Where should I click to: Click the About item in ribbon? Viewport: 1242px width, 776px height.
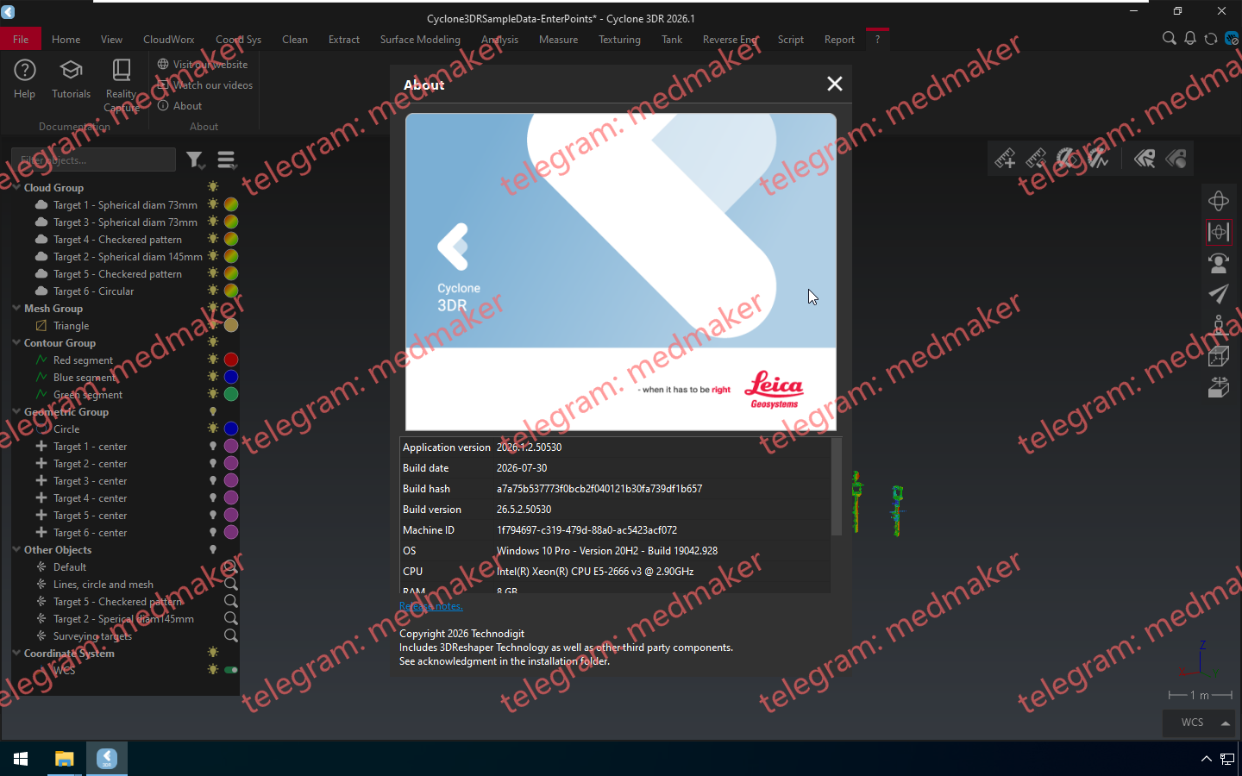pyautogui.click(x=179, y=106)
